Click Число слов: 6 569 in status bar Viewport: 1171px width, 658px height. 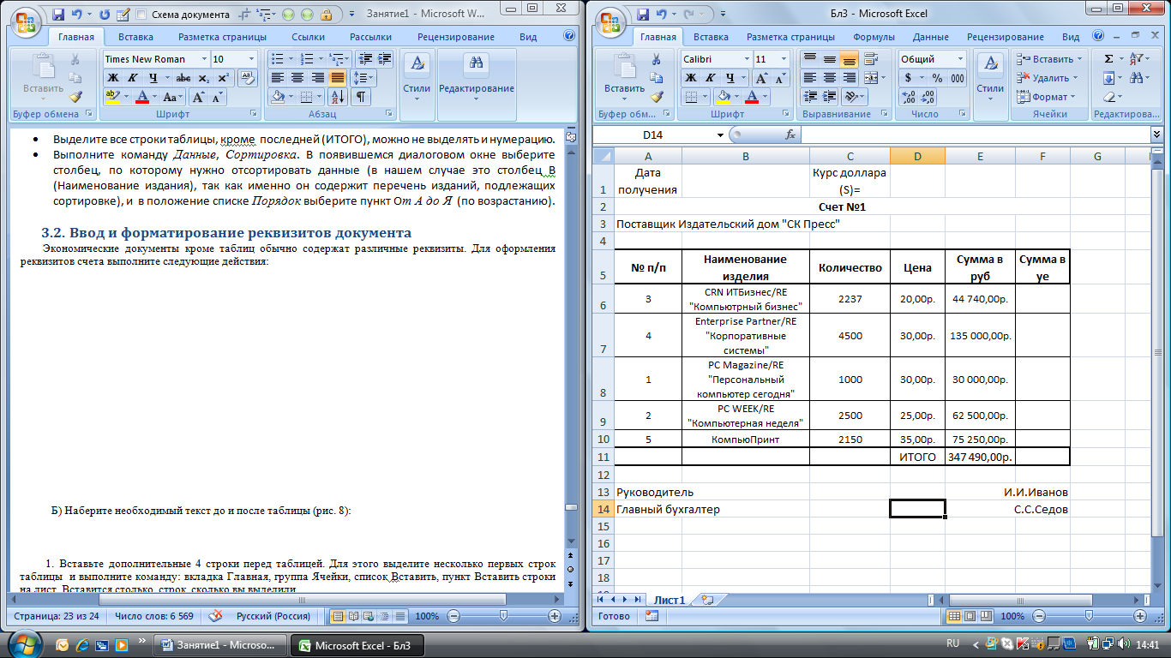click(153, 616)
